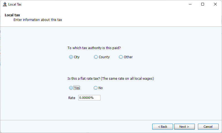
Task: Click the 'Rate' field label
Action: pos(72,98)
